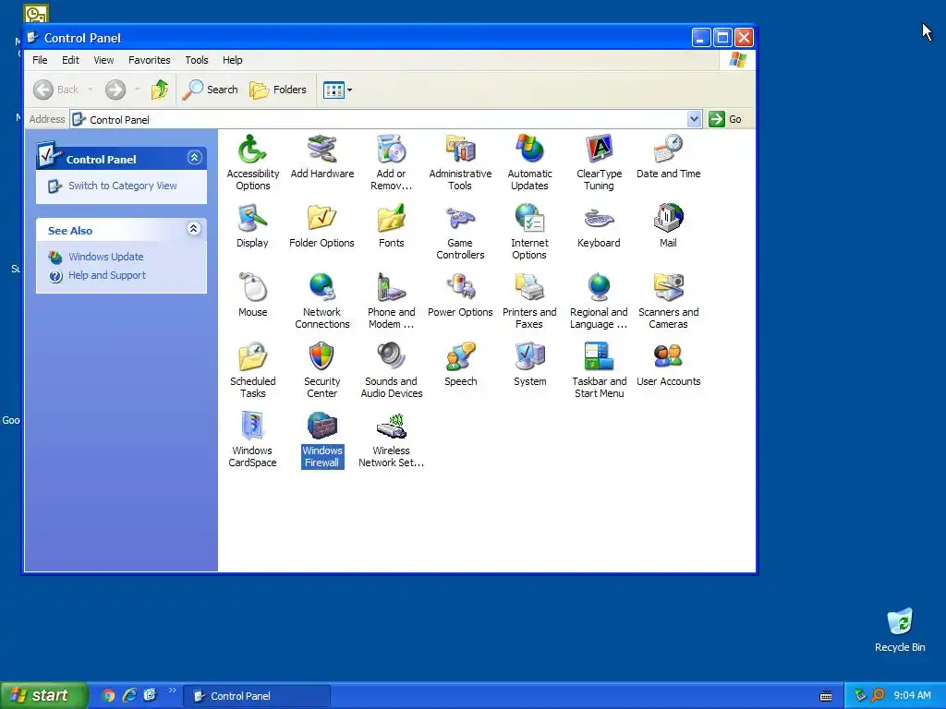Open the Edit menu
The height and width of the screenshot is (709, 946).
pos(70,60)
